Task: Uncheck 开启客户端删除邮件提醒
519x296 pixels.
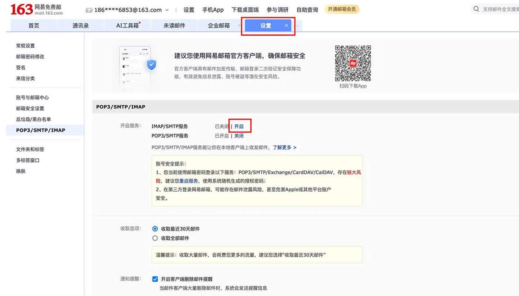Action: point(155,279)
